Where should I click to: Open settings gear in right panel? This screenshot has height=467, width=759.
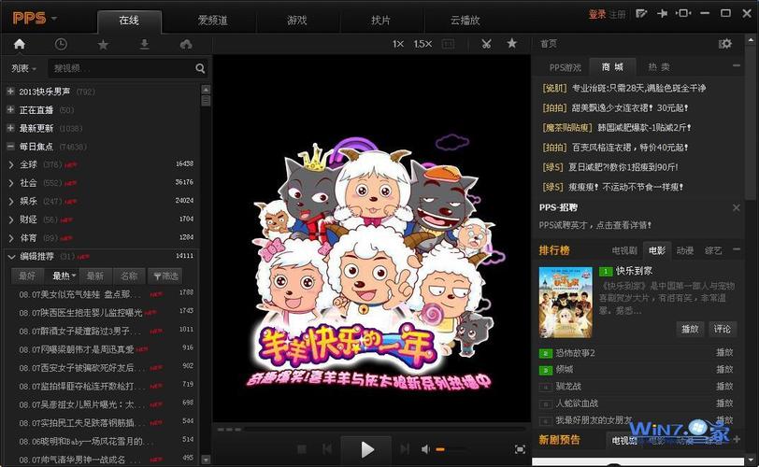click(x=725, y=44)
